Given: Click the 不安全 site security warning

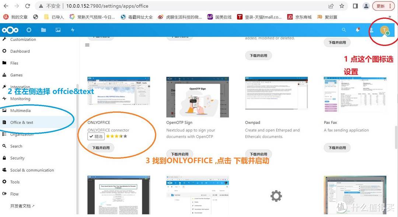Looking at the screenshot, I should coord(49,6).
